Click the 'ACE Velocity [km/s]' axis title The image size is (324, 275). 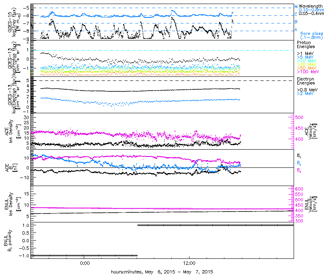click(x=311, y=131)
